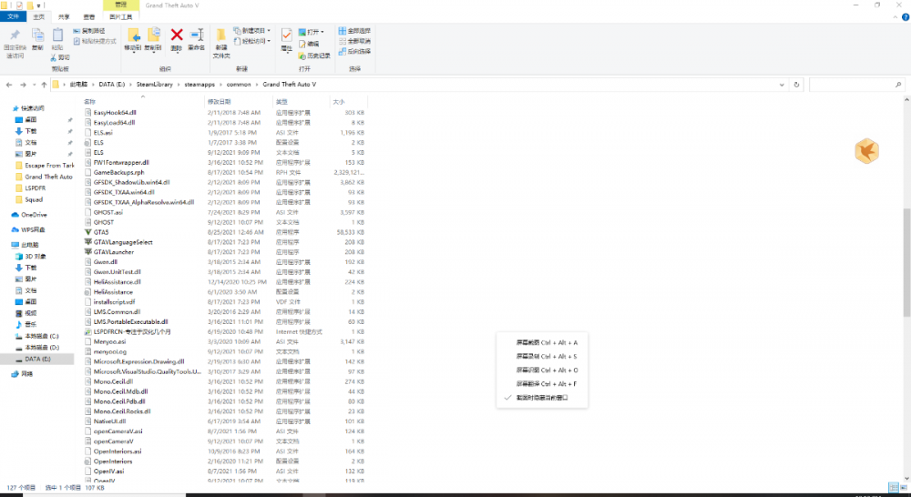Click the 粘贴快捷方式 button

pos(95,41)
